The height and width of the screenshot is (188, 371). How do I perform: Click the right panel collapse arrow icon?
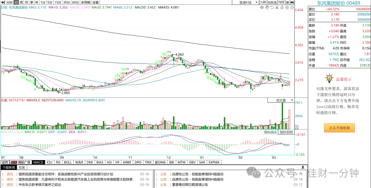pos(292,2)
